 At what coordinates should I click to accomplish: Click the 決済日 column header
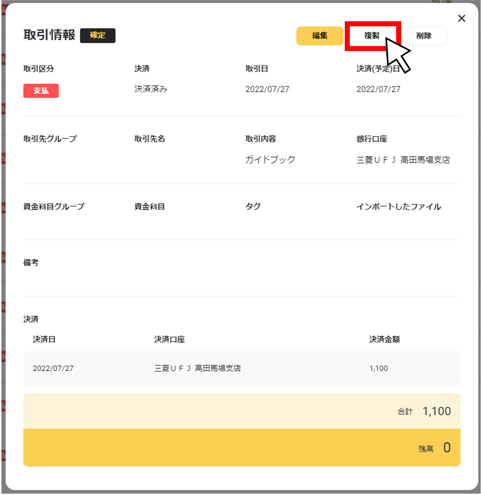click(x=44, y=339)
